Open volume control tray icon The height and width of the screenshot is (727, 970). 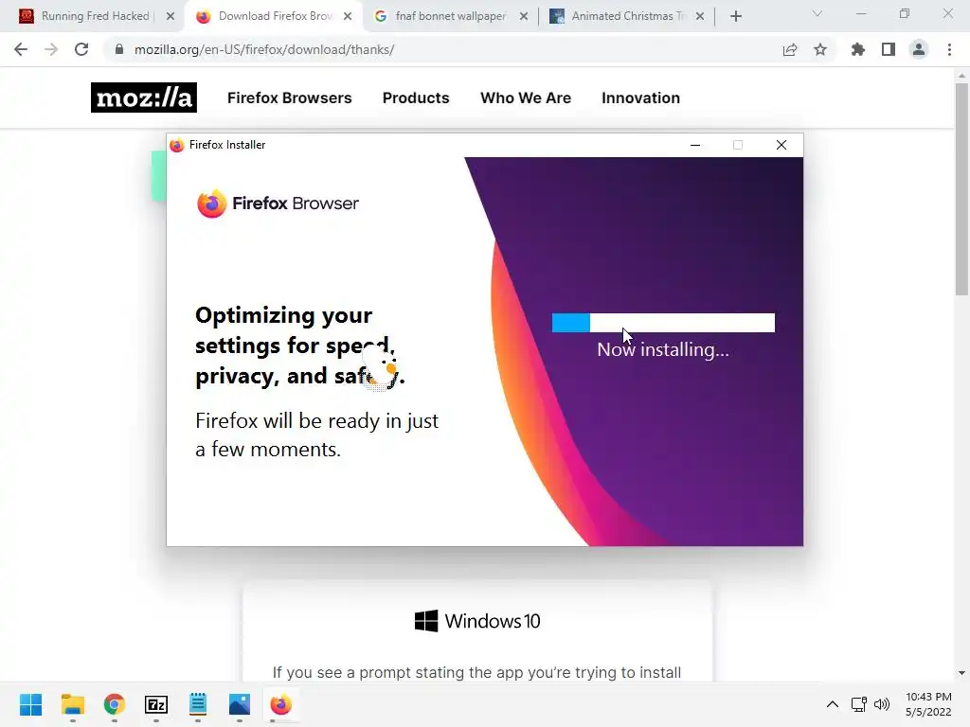[882, 704]
